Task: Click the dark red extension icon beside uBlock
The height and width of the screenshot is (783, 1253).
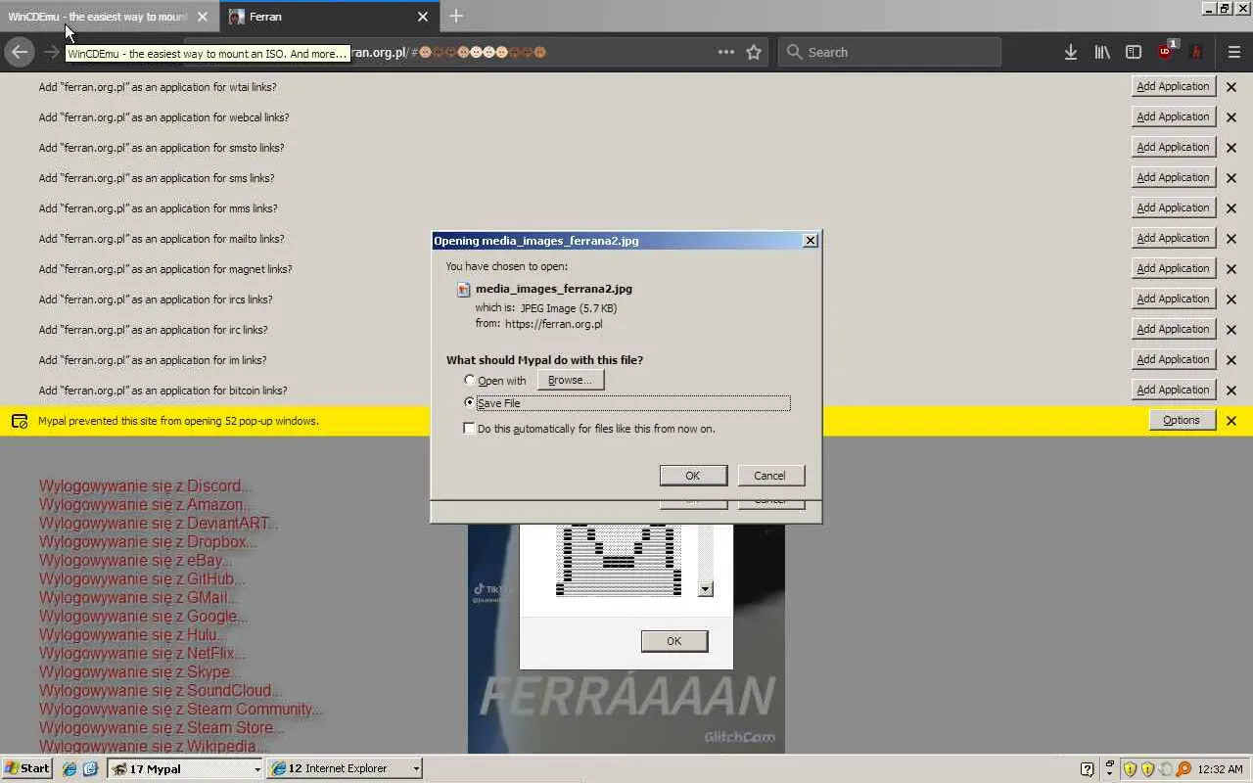Action: pyautogui.click(x=1196, y=52)
